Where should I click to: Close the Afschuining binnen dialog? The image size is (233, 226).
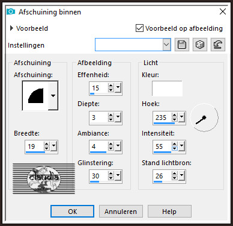click(223, 11)
